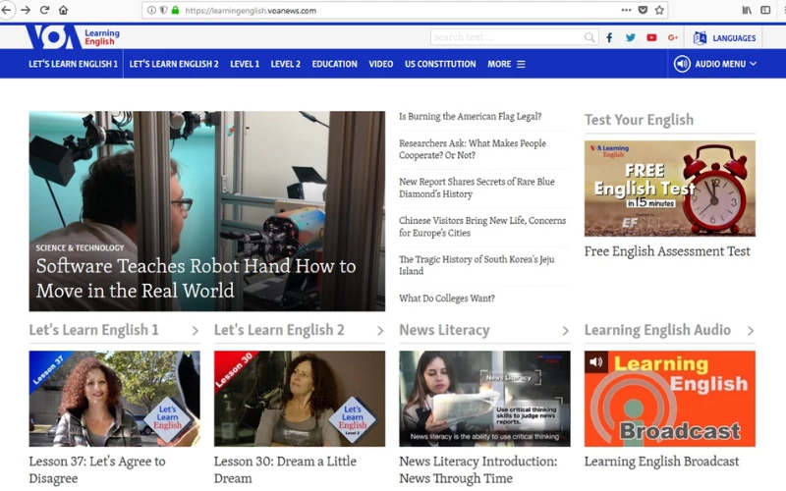Expand the News Literacy section arrow
786x491 pixels.
coord(565,331)
